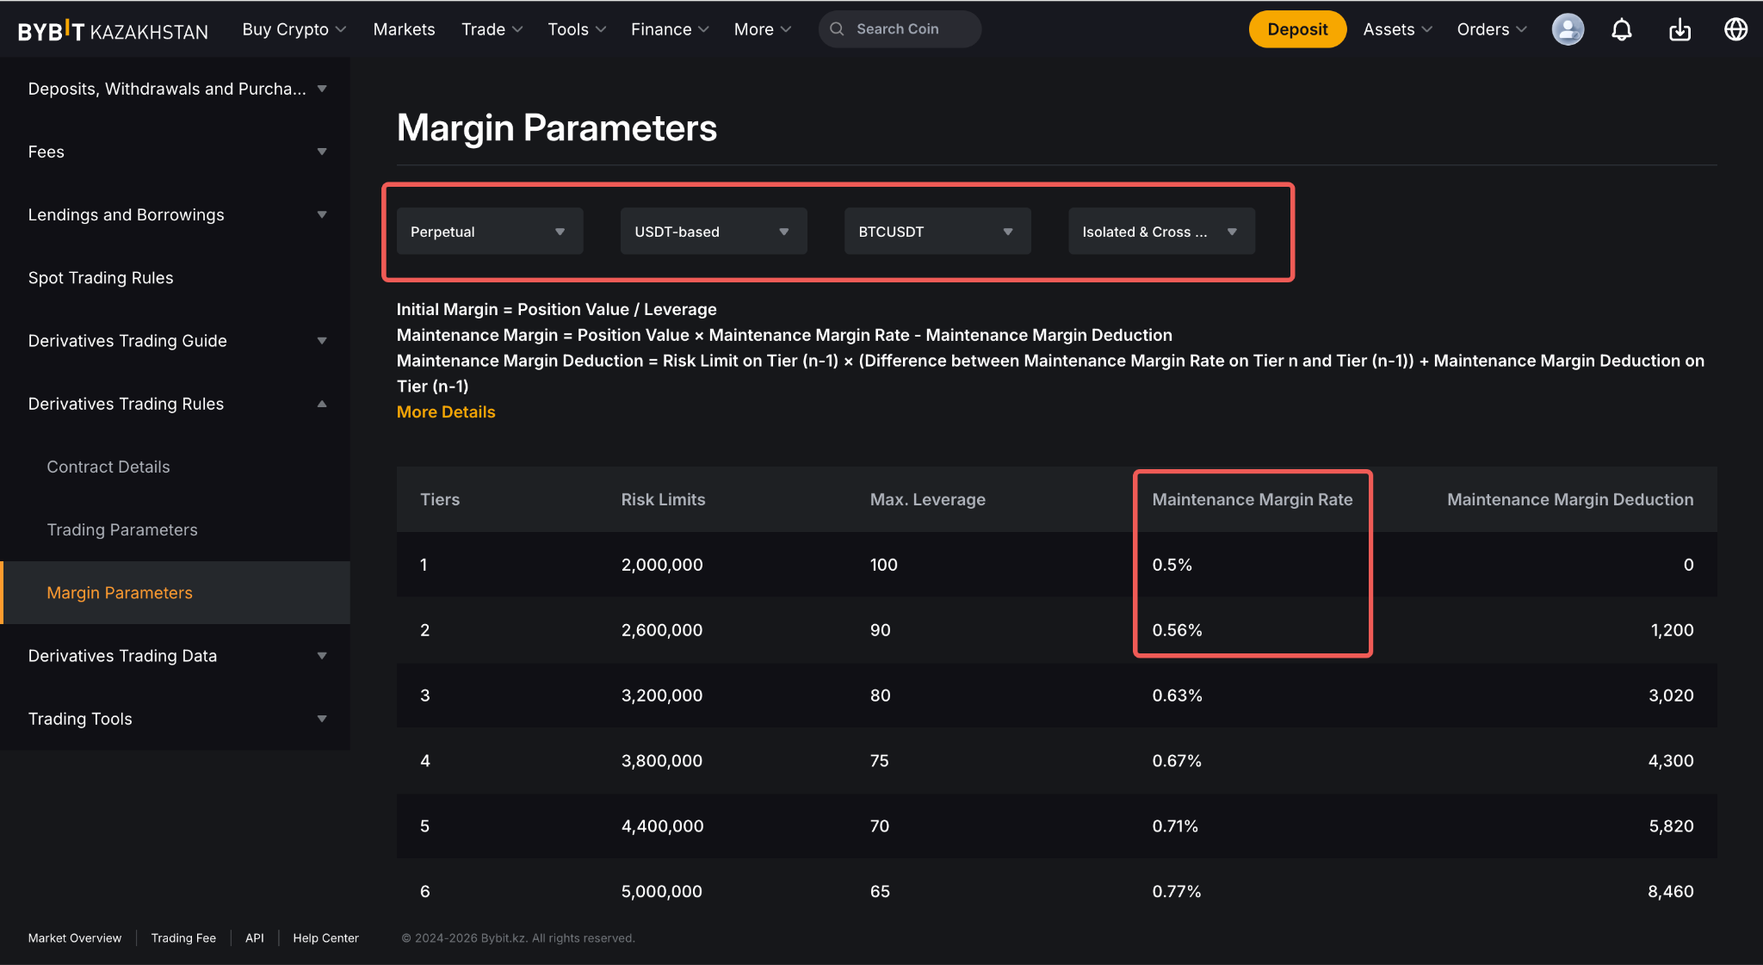Select Contract Details in sidebar
Image resolution: width=1763 pixels, height=965 pixels.
[108, 467]
